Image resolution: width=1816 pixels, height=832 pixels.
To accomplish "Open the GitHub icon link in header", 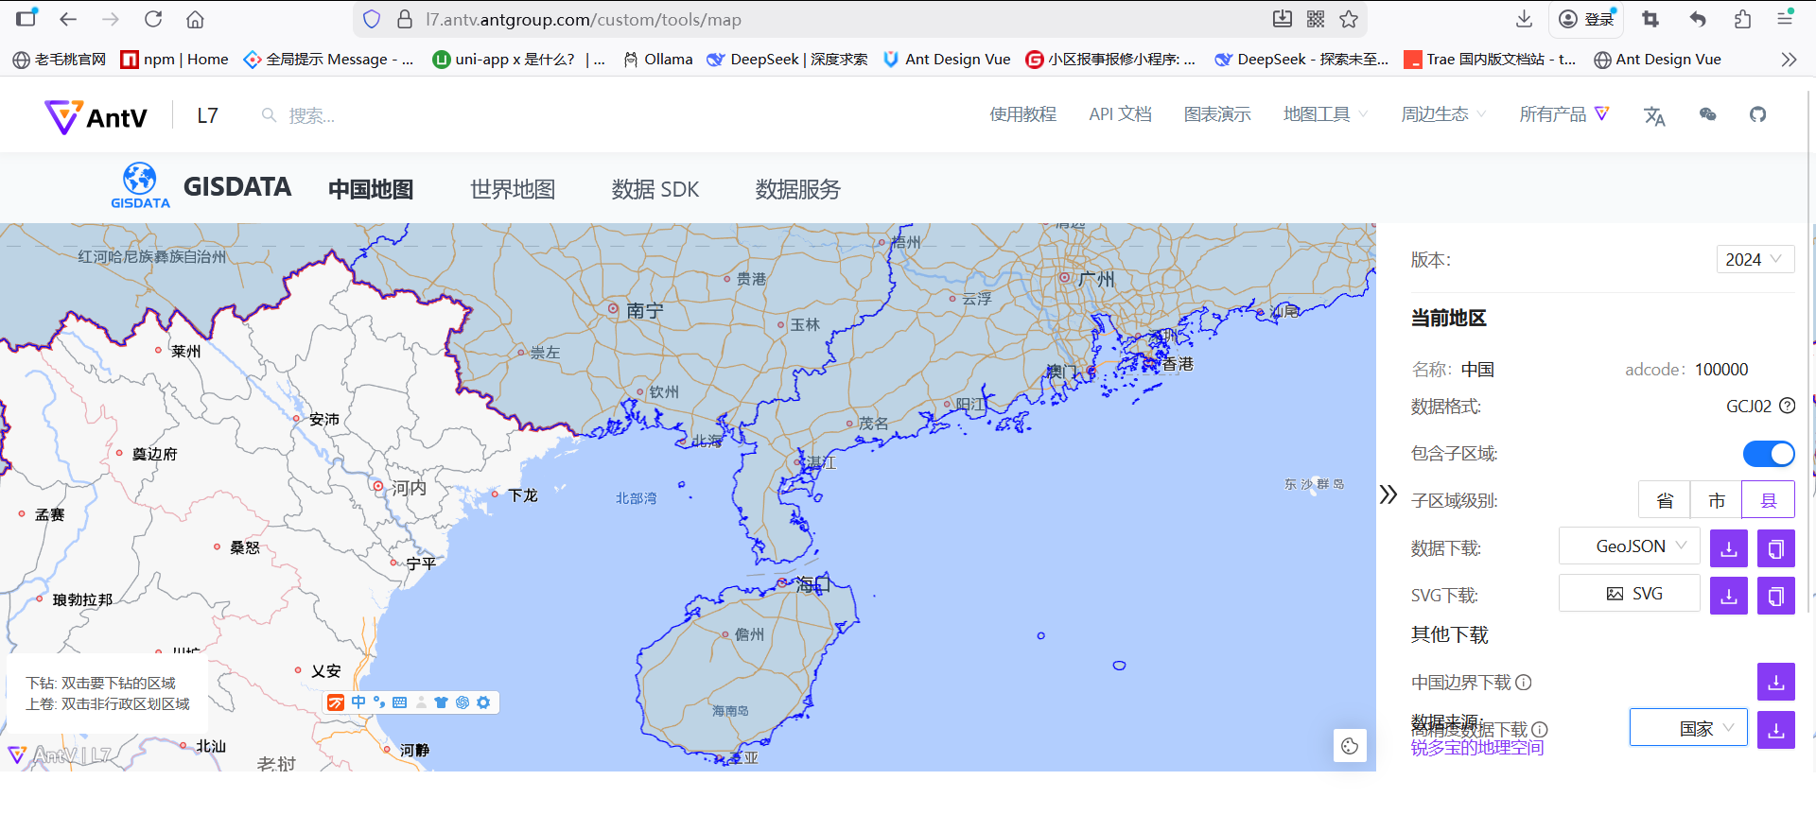I will click(x=1757, y=114).
